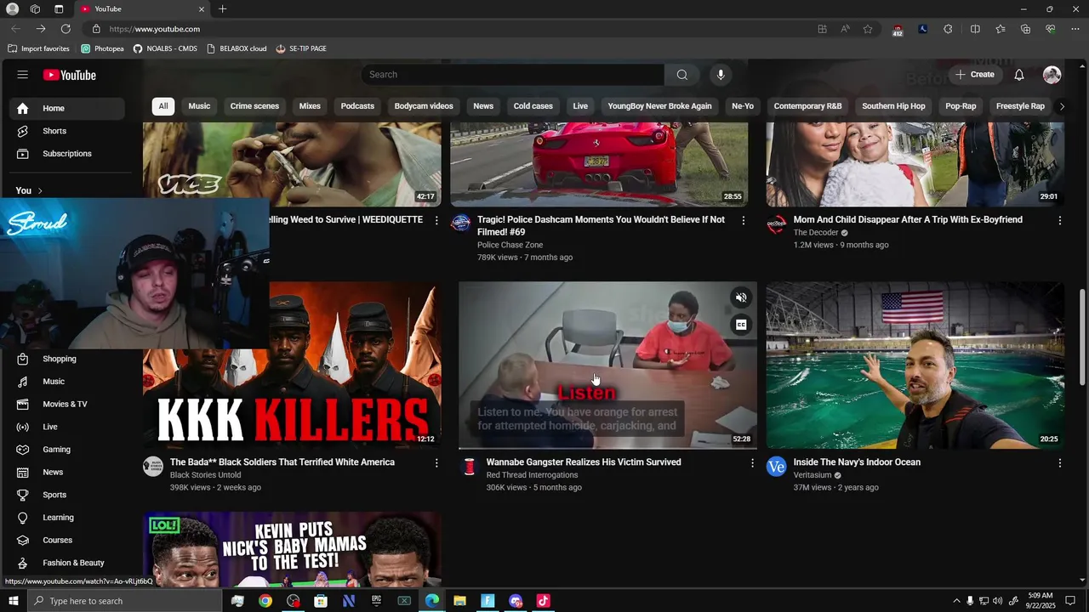Select the Podcasts filter chip
The height and width of the screenshot is (612, 1089).
(x=357, y=106)
